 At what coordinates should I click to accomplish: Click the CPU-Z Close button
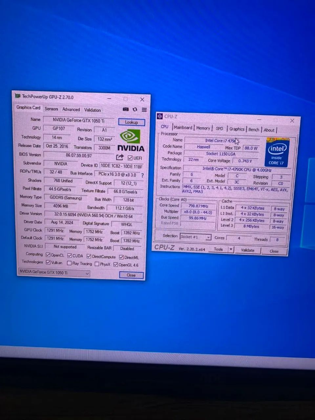click(274, 251)
